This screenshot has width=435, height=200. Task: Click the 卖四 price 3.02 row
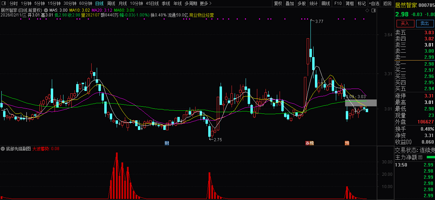415,39
